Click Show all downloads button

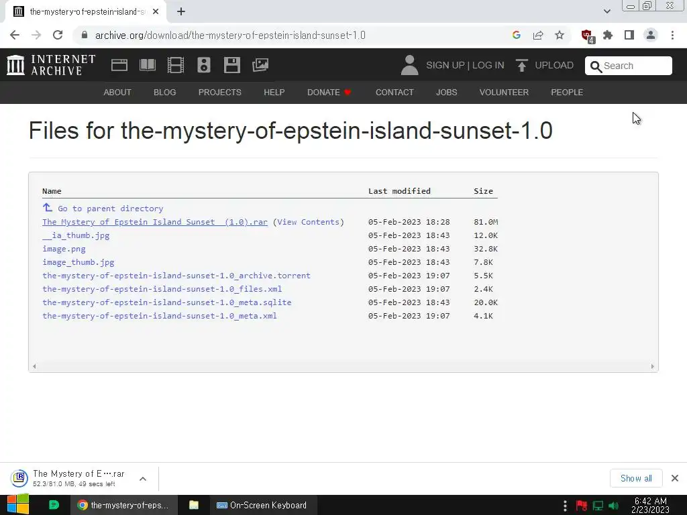(636, 478)
